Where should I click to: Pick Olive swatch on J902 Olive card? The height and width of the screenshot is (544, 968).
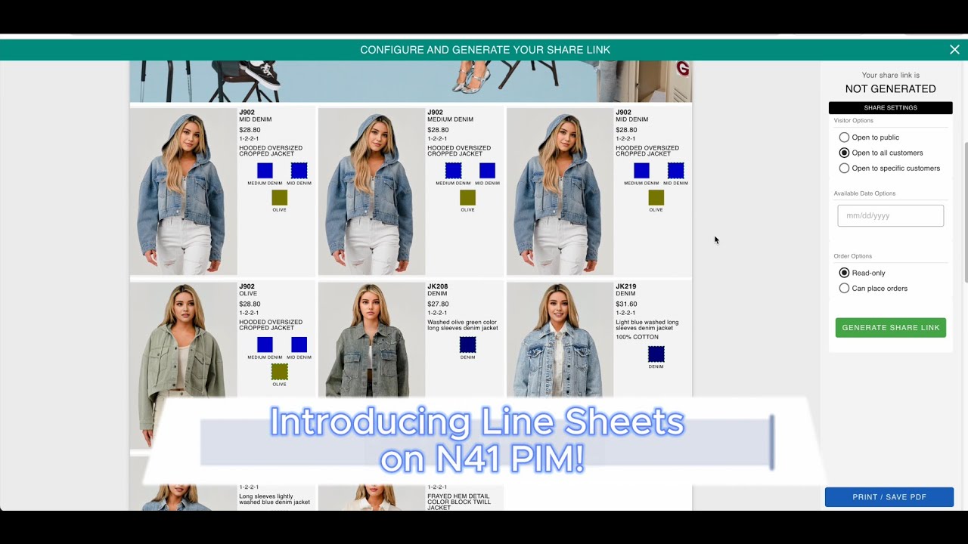(280, 372)
